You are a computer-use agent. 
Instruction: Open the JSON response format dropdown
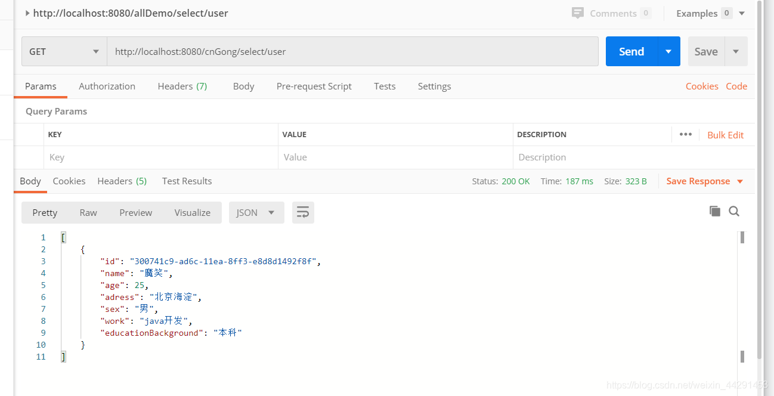pyautogui.click(x=256, y=212)
